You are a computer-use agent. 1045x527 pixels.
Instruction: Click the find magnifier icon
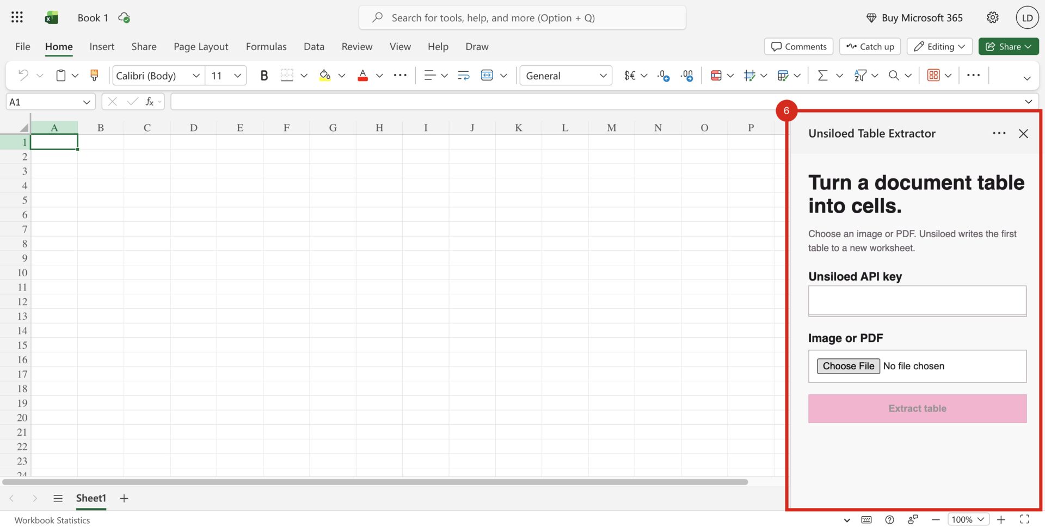(x=894, y=76)
